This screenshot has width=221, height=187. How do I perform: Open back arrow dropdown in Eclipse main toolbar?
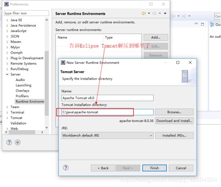pos(178,16)
